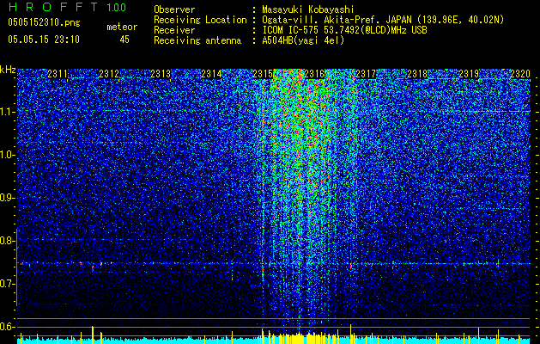Screen dimensions: 540x344
Task: Click the HROFFT title text
Action: click(53, 7)
